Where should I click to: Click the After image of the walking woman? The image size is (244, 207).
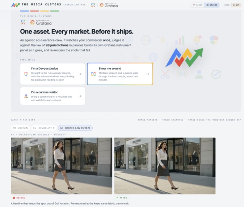tap(165, 166)
